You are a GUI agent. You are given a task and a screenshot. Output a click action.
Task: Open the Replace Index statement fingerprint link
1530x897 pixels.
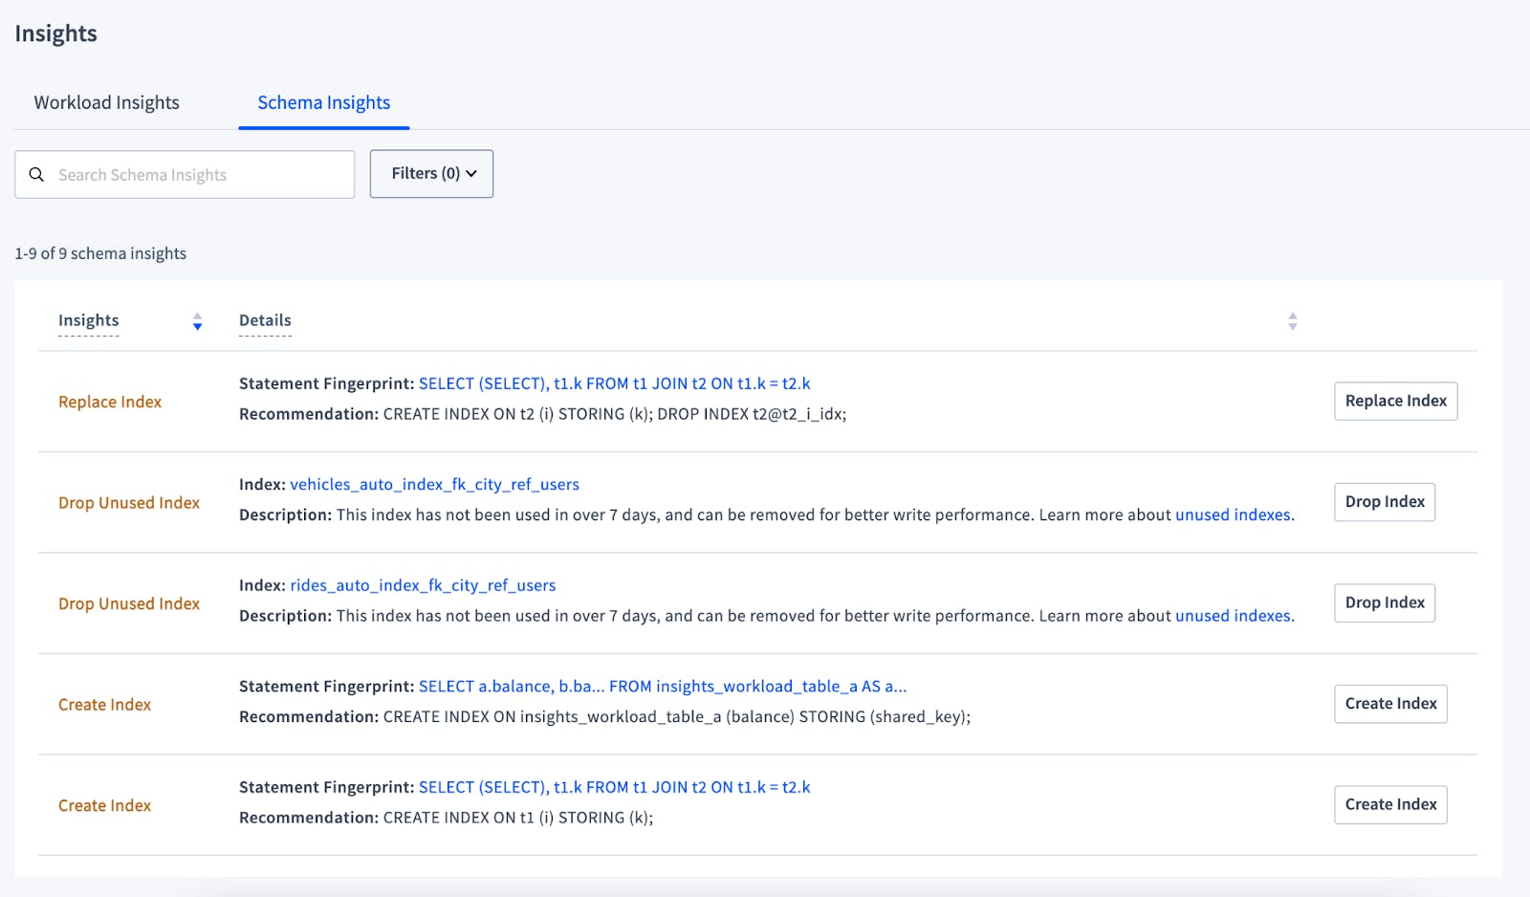tap(614, 383)
